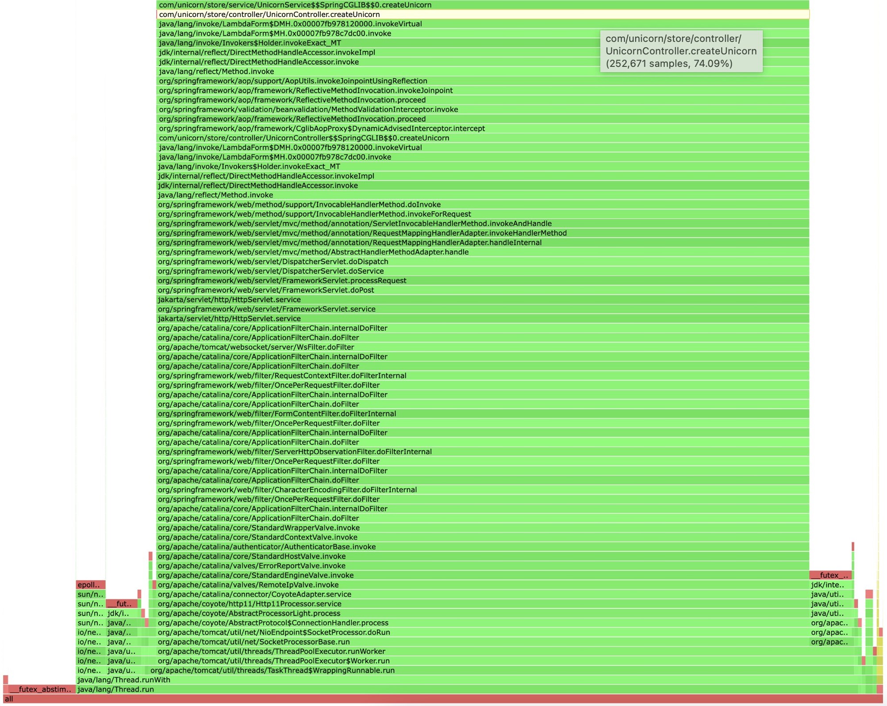887x706 pixels.
Task: Click the ErrorReportValve.invoke frame
Action: point(483,566)
